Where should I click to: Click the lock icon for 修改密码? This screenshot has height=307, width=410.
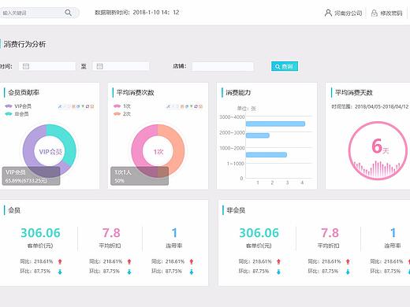coord(375,13)
